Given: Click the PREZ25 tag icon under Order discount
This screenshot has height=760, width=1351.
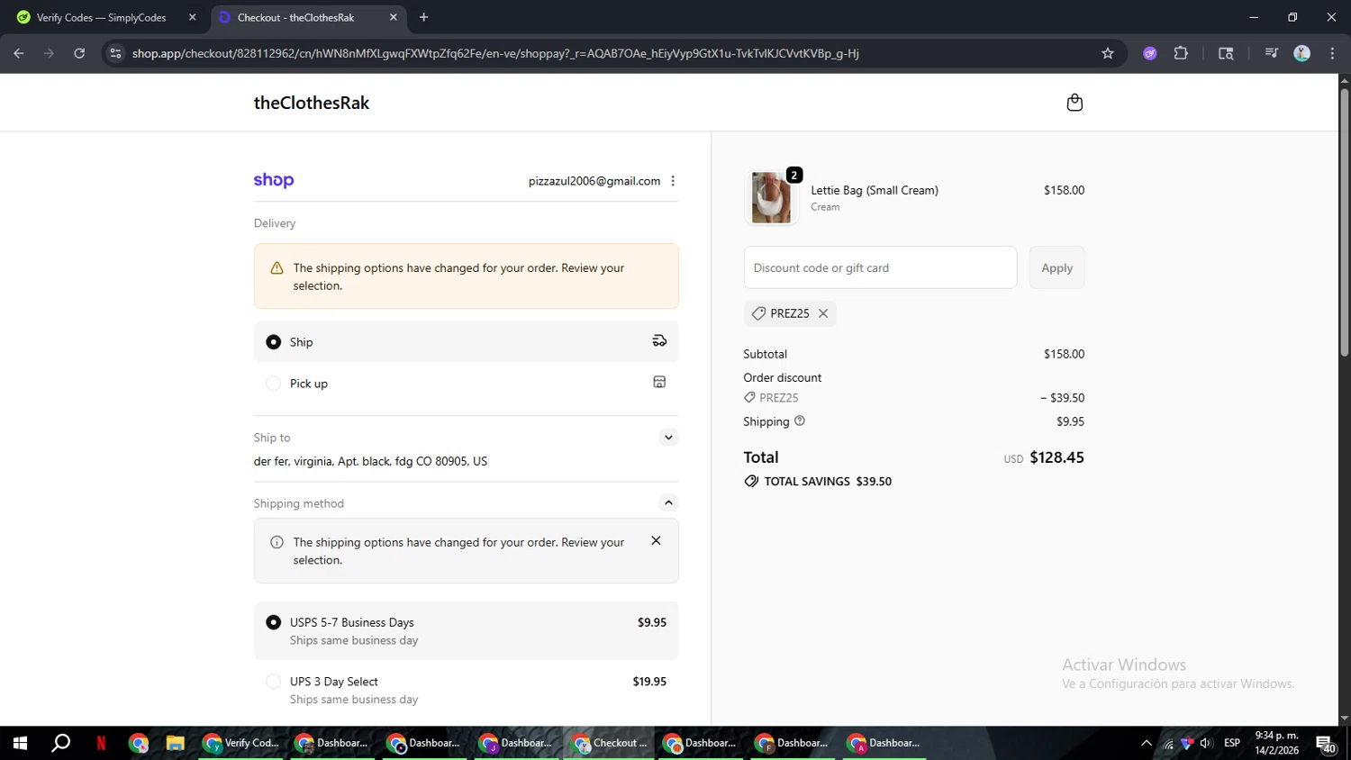Looking at the screenshot, I should pyautogui.click(x=749, y=397).
